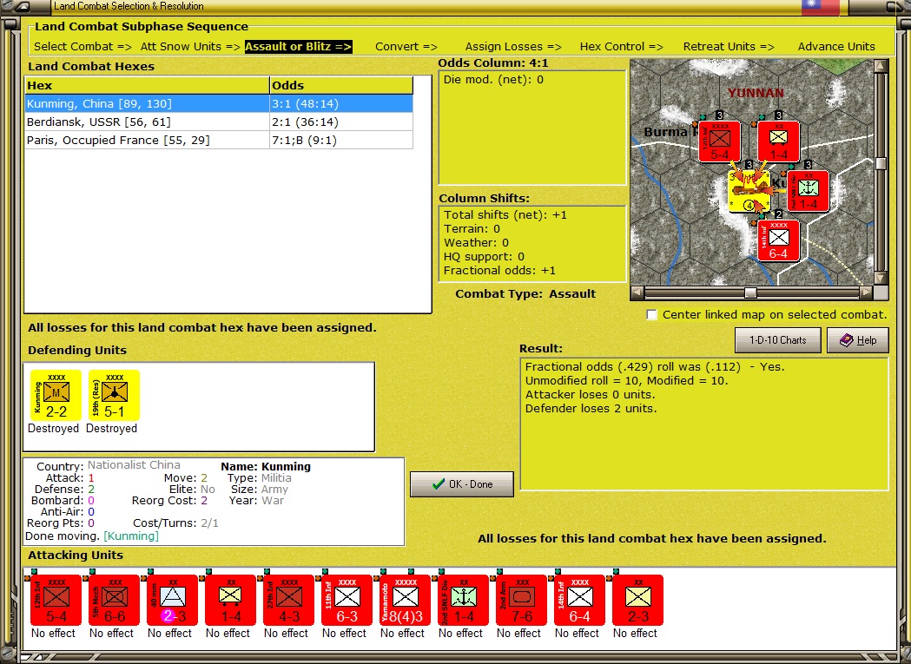Screen dimensions: 911x664
Task: Enable Center linked map on selected combat
Action: [652, 315]
